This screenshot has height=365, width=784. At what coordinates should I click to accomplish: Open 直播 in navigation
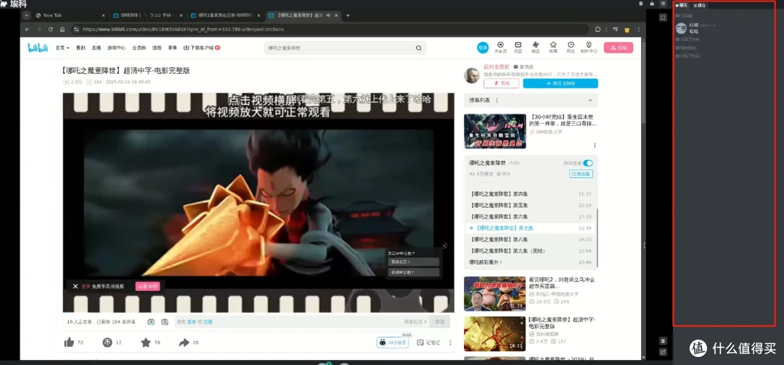tap(96, 48)
